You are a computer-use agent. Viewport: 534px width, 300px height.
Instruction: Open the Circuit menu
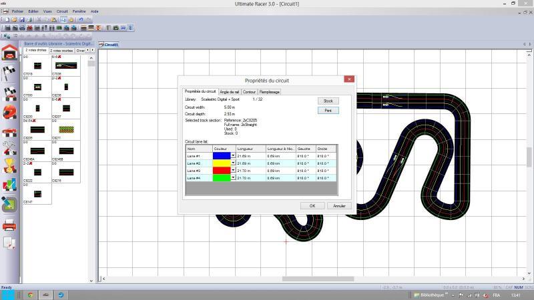click(62, 11)
